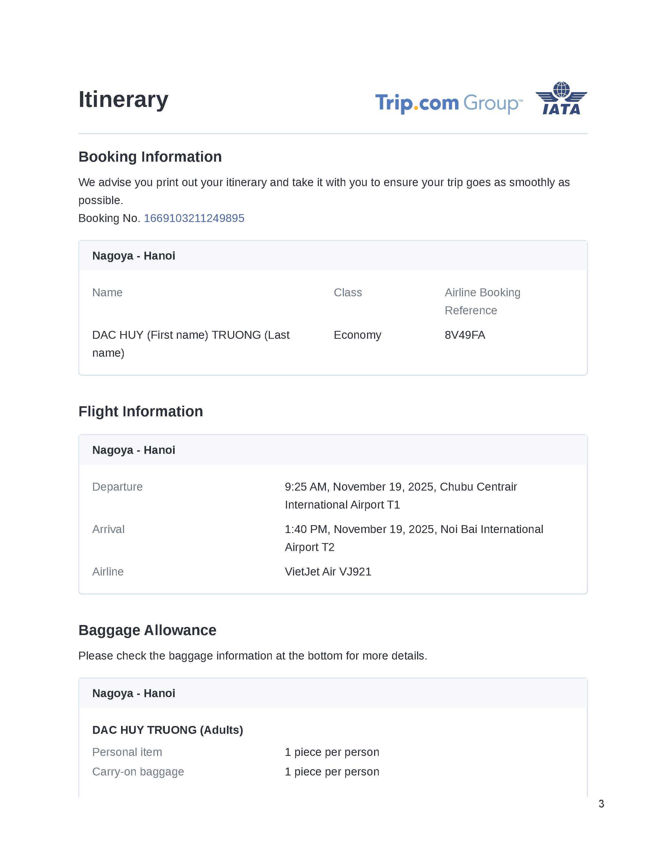
Task: Click the Flight Information heading
Action: [x=140, y=411]
